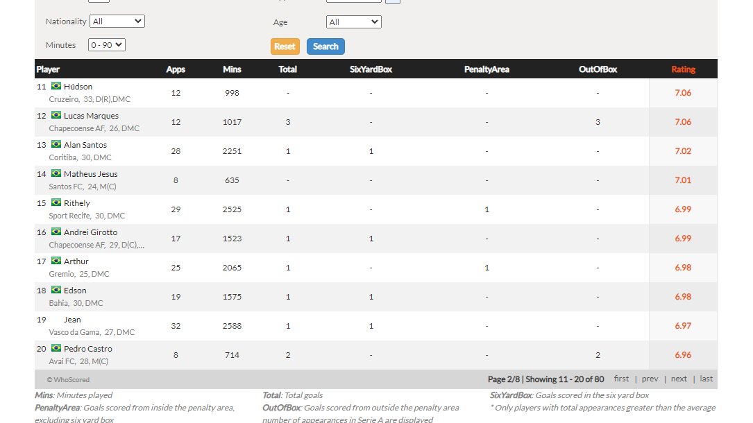Click Rithely's 29 appearances cell
The height and width of the screenshot is (423, 753).
[176, 209]
